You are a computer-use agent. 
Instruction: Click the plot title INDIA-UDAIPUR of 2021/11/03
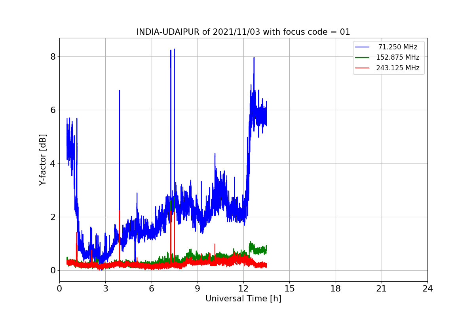243,32
